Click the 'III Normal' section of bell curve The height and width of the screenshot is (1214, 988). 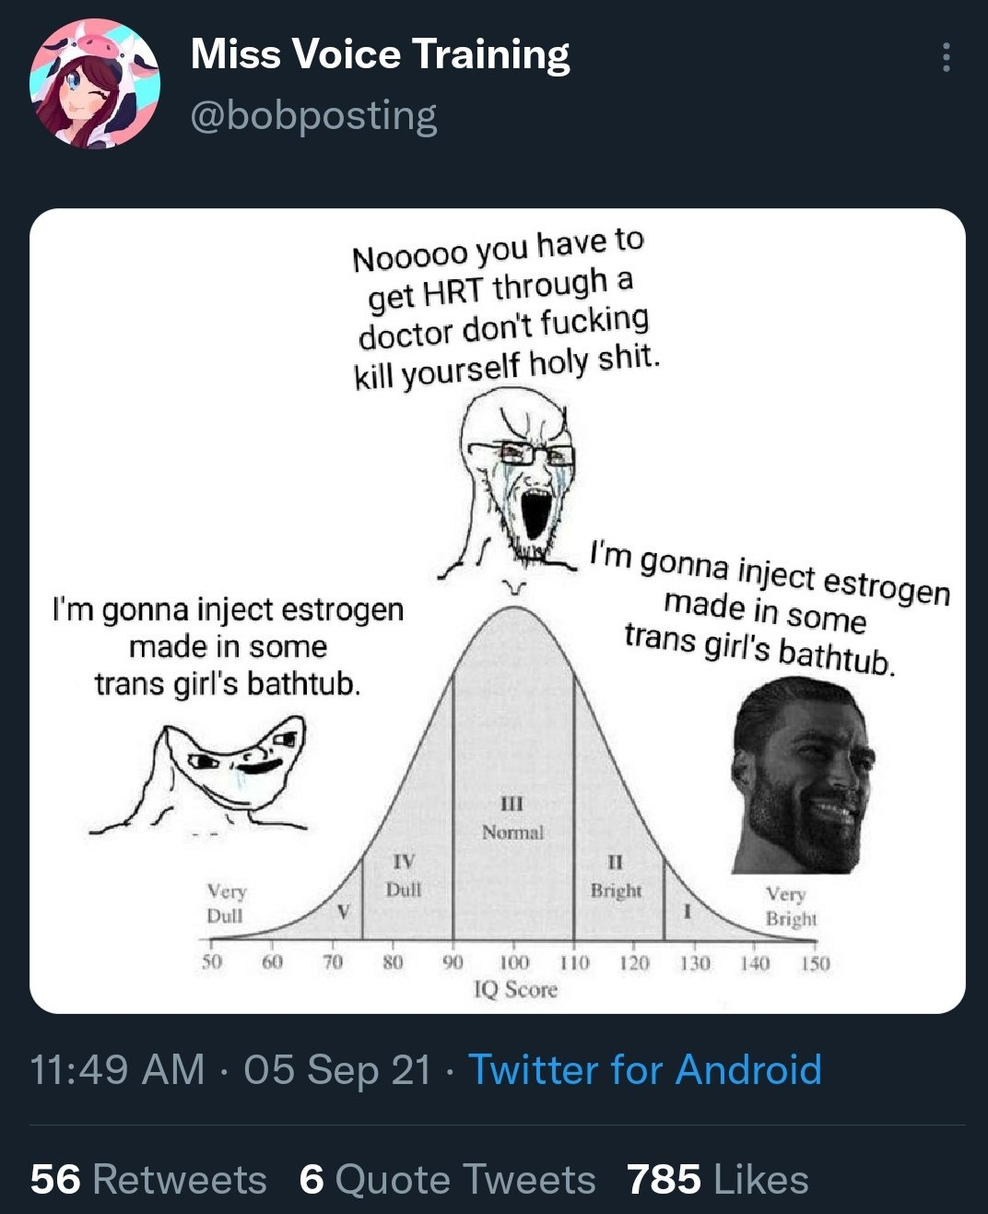(x=512, y=819)
